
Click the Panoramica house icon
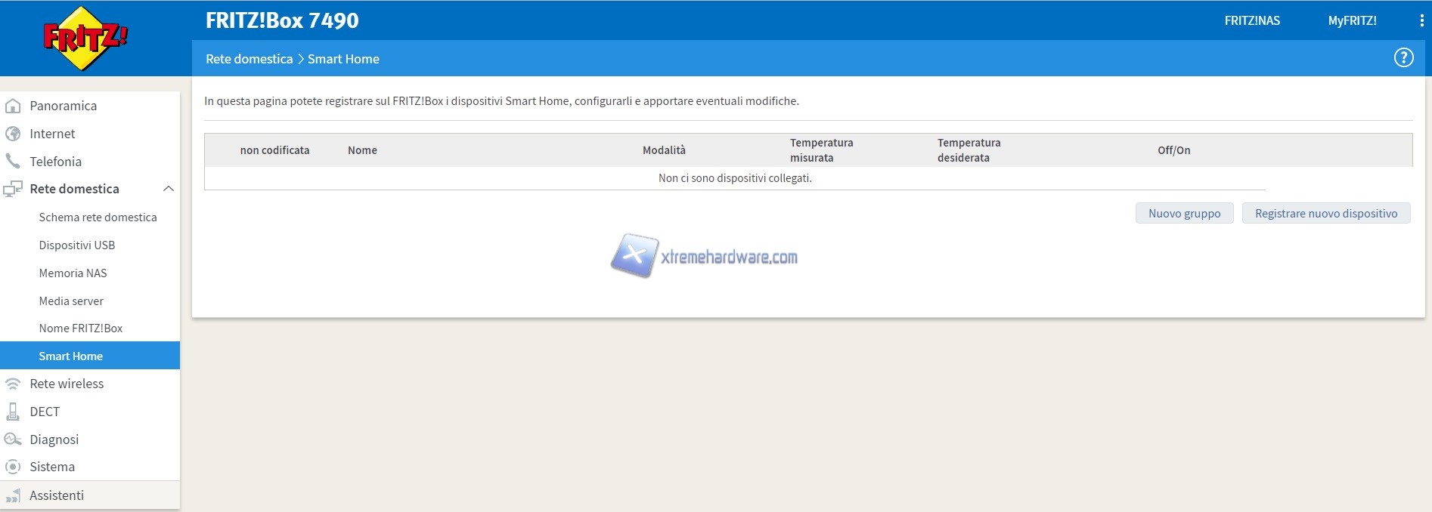pos(13,106)
